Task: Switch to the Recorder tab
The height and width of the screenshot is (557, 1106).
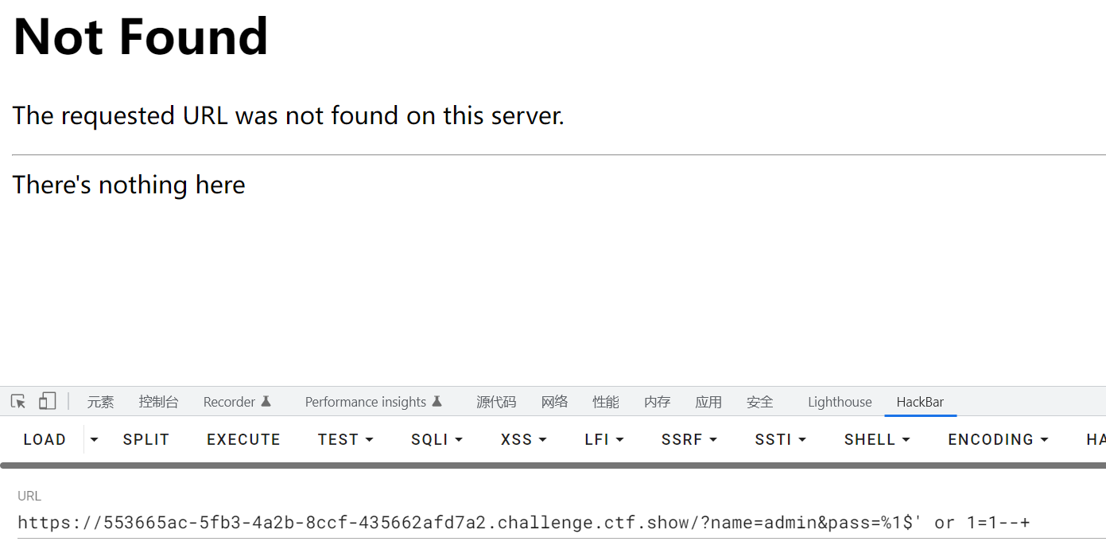Action: pos(237,402)
